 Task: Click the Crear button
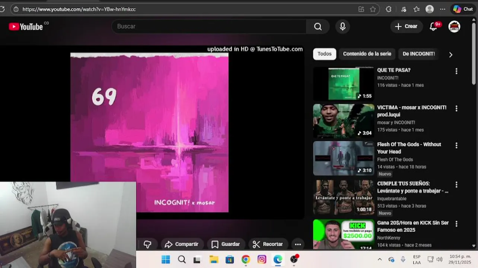[406, 26]
